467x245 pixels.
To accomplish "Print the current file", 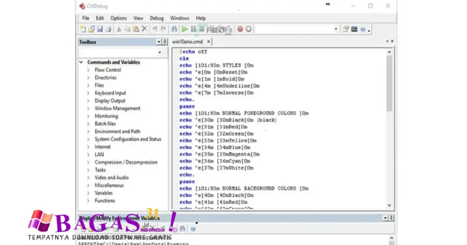I will (x=109, y=29).
